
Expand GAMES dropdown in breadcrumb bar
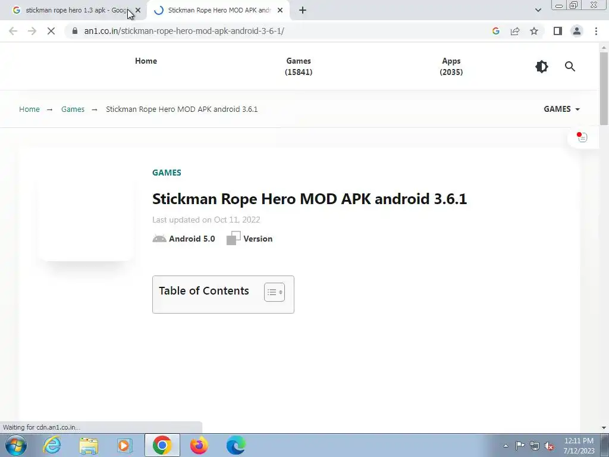[561, 109]
